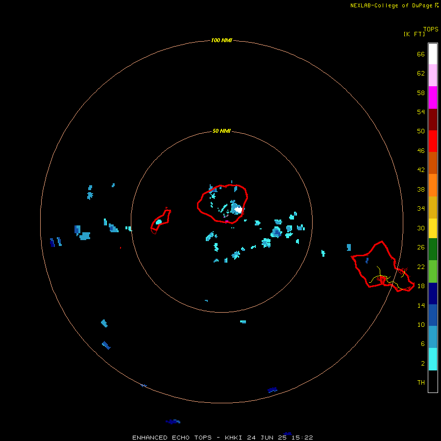Image resolution: width=441 pixels, height=441 pixels.
Task: Click the medium blue 10-14 kft legend swatch
Action: coord(433,315)
